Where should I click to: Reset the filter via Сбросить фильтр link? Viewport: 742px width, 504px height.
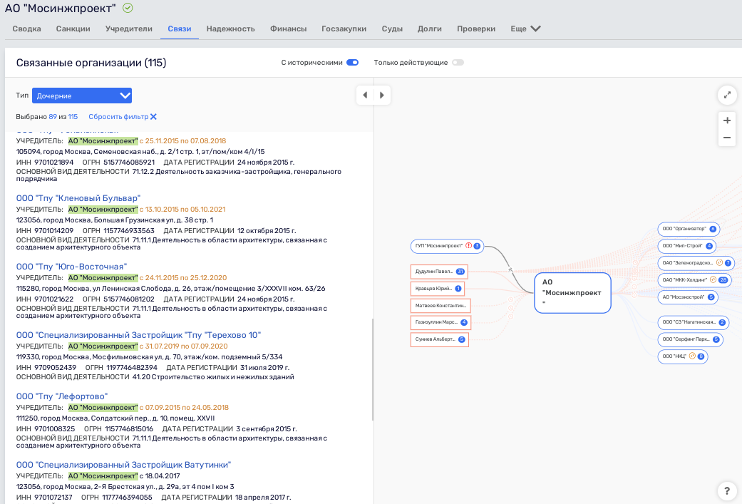pos(118,116)
